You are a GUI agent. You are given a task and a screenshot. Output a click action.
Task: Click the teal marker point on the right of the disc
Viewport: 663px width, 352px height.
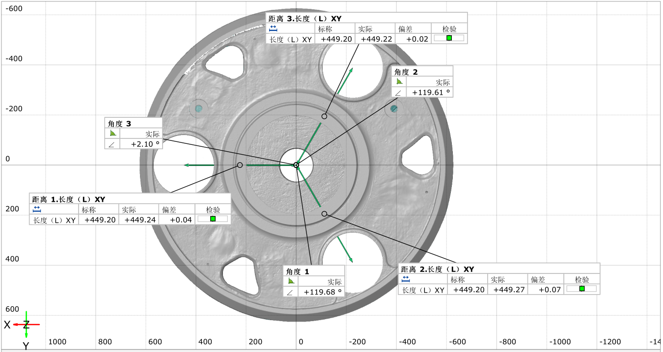394,108
